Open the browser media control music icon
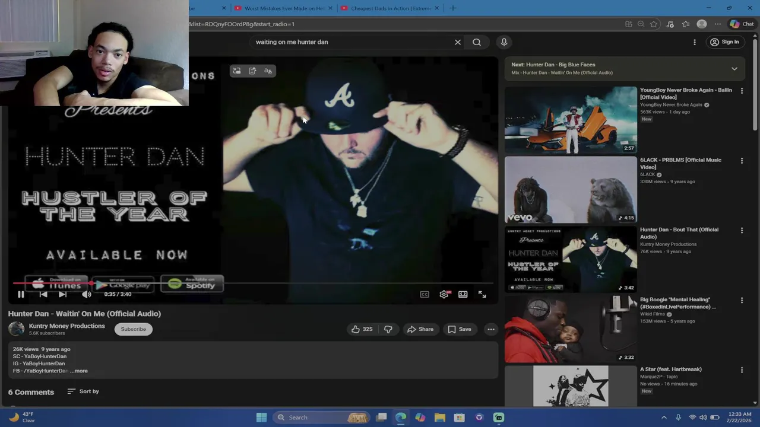Screen dimensions: 760x427 (x=670, y=24)
